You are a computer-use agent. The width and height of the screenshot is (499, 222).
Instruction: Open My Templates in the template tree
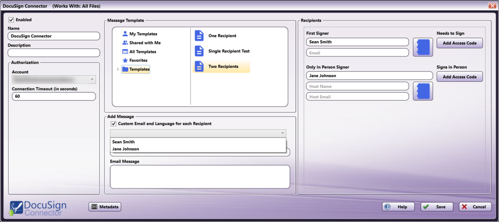pyautogui.click(x=143, y=34)
